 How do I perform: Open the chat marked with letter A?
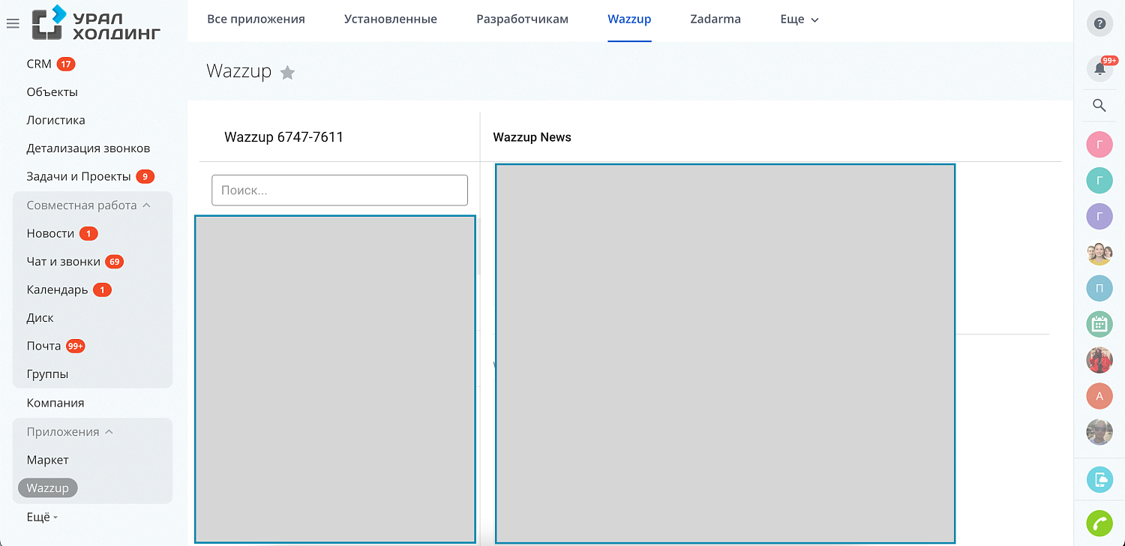pos(1099,396)
